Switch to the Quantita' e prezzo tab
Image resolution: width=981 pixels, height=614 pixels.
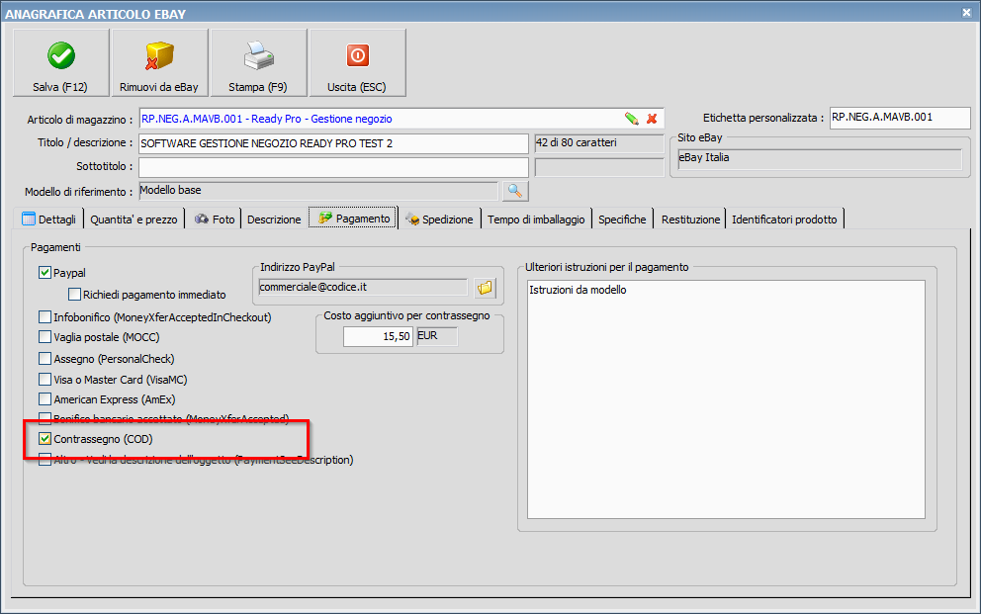click(134, 219)
